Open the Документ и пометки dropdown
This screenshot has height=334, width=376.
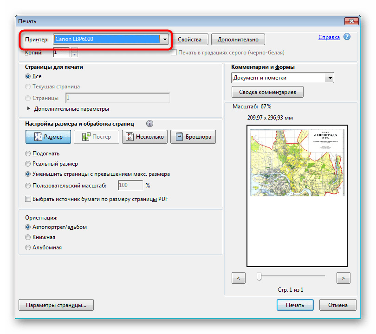click(283, 78)
